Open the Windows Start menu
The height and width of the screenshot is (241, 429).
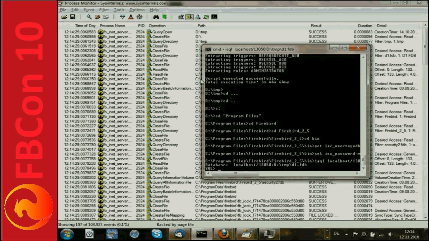(67, 234)
